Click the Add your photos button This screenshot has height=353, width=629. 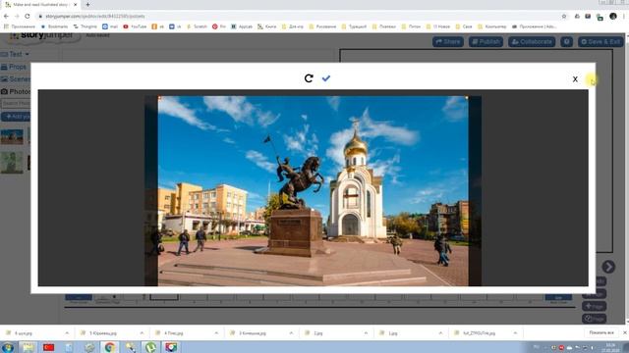tap(16, 117)
